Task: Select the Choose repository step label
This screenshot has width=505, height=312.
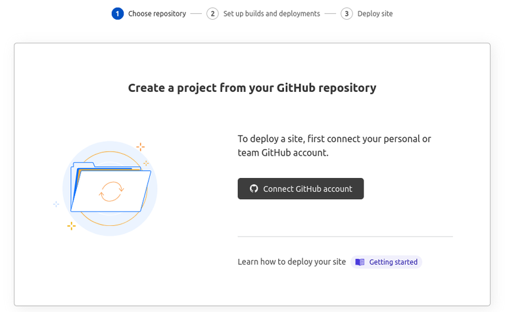Action: pyautogui.click(x=156, y=13)
